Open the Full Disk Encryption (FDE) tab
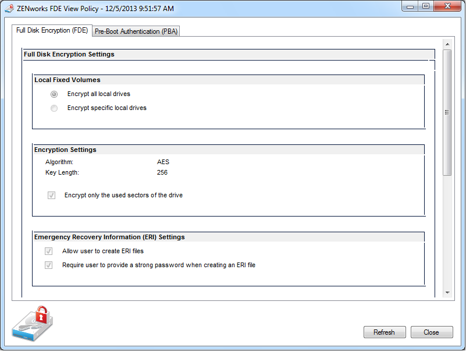This screenshot has width=466, height=351. (52, 30)
